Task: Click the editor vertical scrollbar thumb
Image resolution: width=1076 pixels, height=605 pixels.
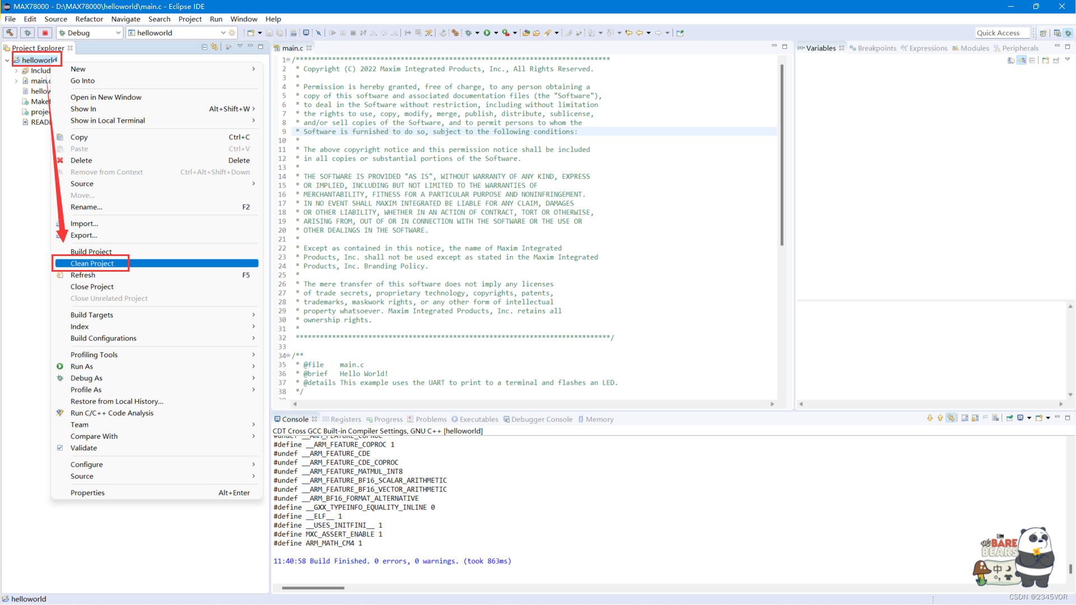Action: click(781, 155)
